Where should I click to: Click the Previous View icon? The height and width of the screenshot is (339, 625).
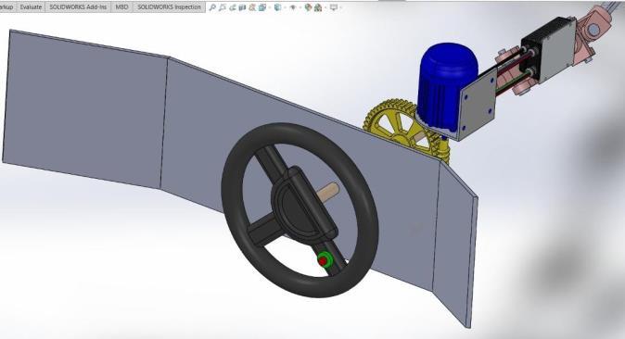(233, 7)
